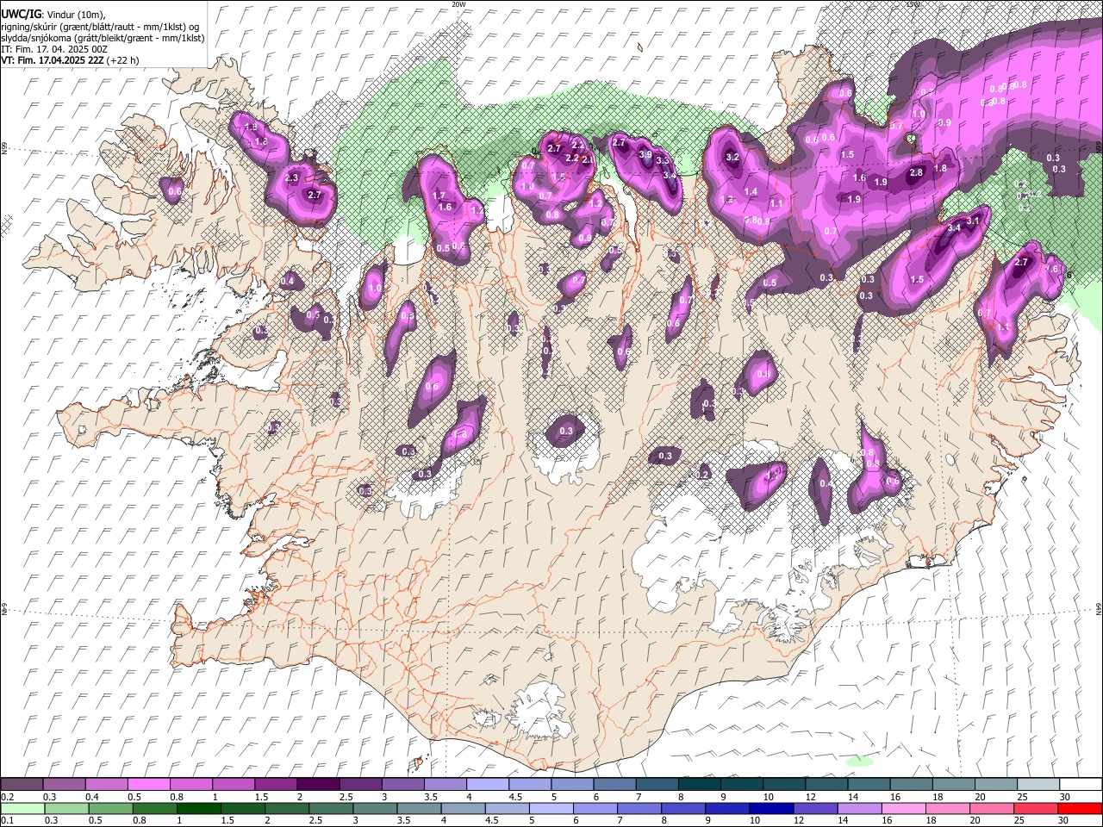
Task: Click the small green rain patch off the southeast coast
Action: pyautogui.click(x=859, y=762)
